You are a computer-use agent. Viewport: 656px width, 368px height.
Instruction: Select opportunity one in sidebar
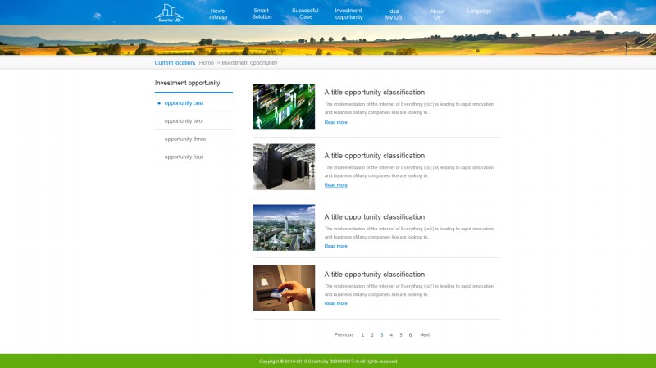183,103
